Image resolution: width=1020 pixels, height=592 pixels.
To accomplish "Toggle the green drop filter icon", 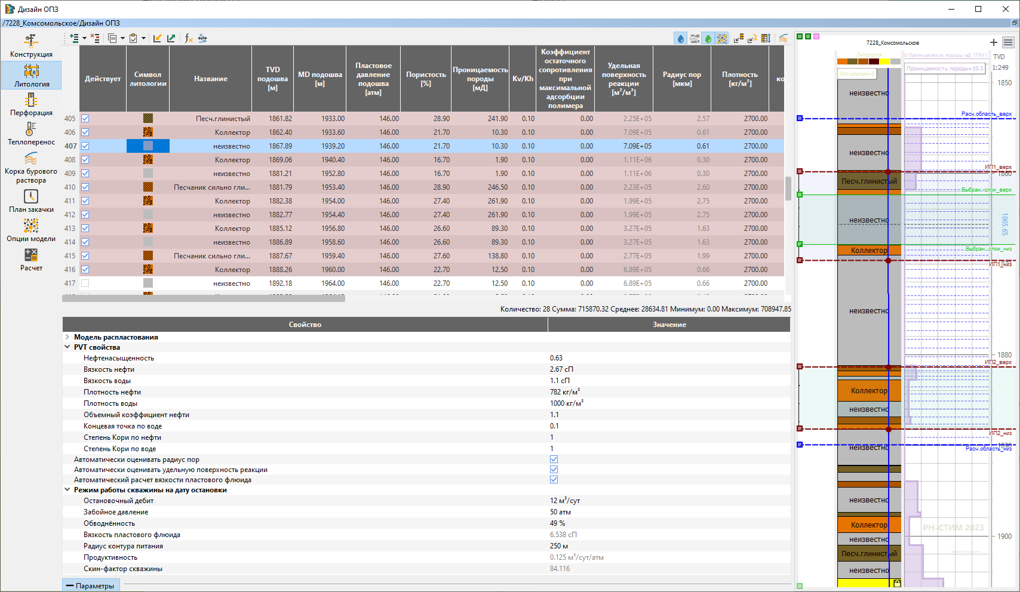I will pos(708,38).
